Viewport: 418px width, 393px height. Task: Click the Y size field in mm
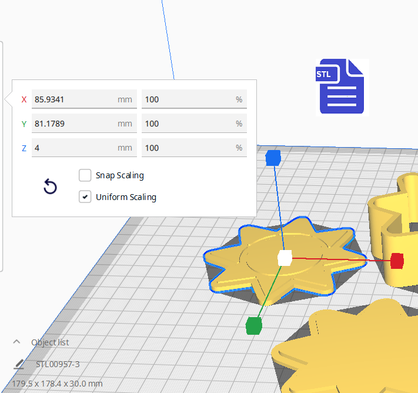pyautogui.click(x=75, y=124)
